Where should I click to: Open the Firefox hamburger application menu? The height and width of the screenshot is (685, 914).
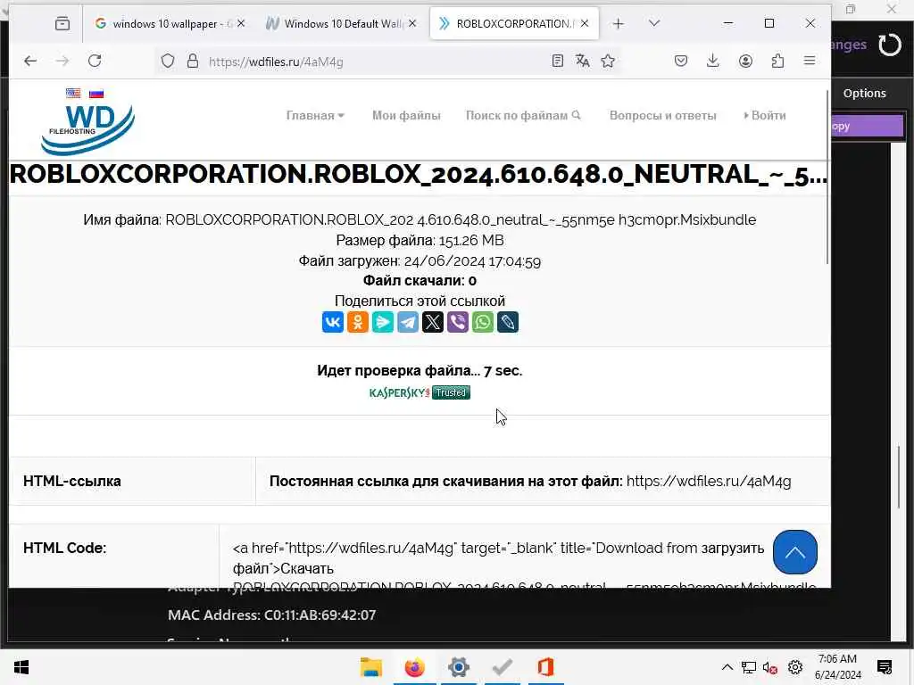point(810,61)
